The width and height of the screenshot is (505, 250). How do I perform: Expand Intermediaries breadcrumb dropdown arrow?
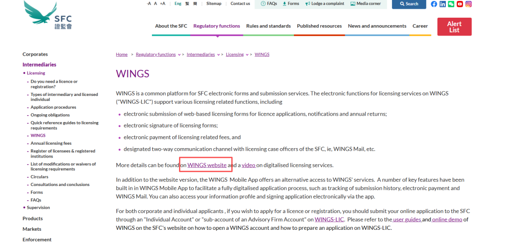click(x=218, y=55)
